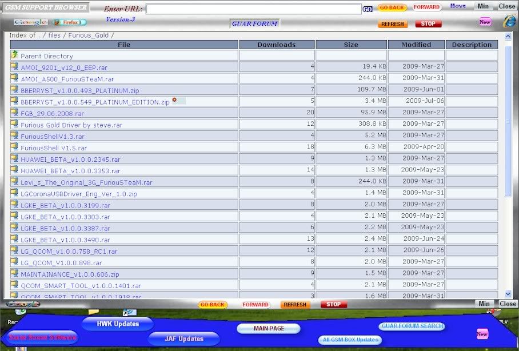Viewport: 519px width, 351px height.
Task: Open the Firefox 3 shortcut button
Action: (70, 22)
